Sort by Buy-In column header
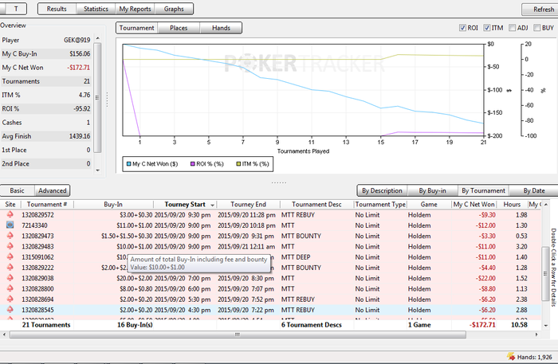Viewport: 558px width, 364px height. click(x=113, y=205)
